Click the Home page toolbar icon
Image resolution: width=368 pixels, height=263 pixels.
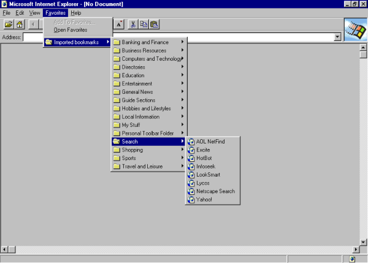[20, 24]
